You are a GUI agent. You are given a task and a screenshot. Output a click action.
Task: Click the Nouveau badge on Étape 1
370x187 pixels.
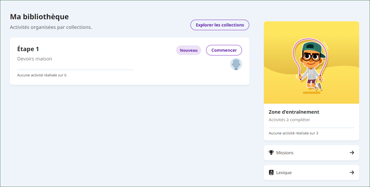(188, 50)
